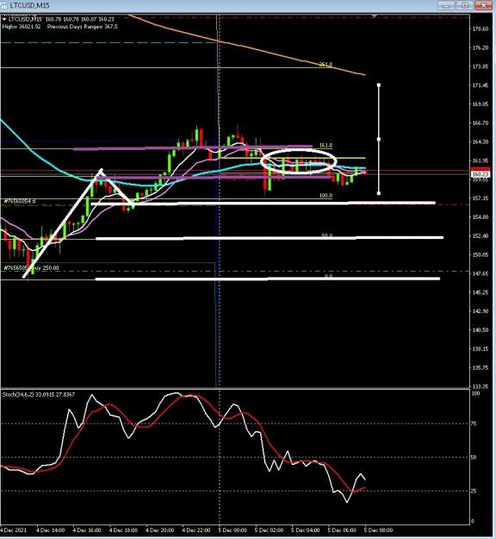The image size is (496, 539).
Task: Click the Fibonacci 100.0 level label
Action: tap(325, 196)
